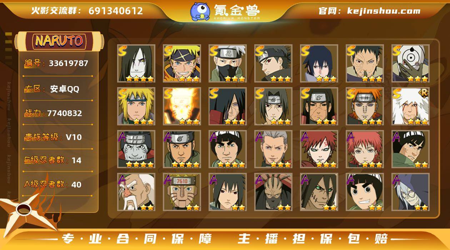Select the masked Kakashi S-rank portrait

[227, 64]
